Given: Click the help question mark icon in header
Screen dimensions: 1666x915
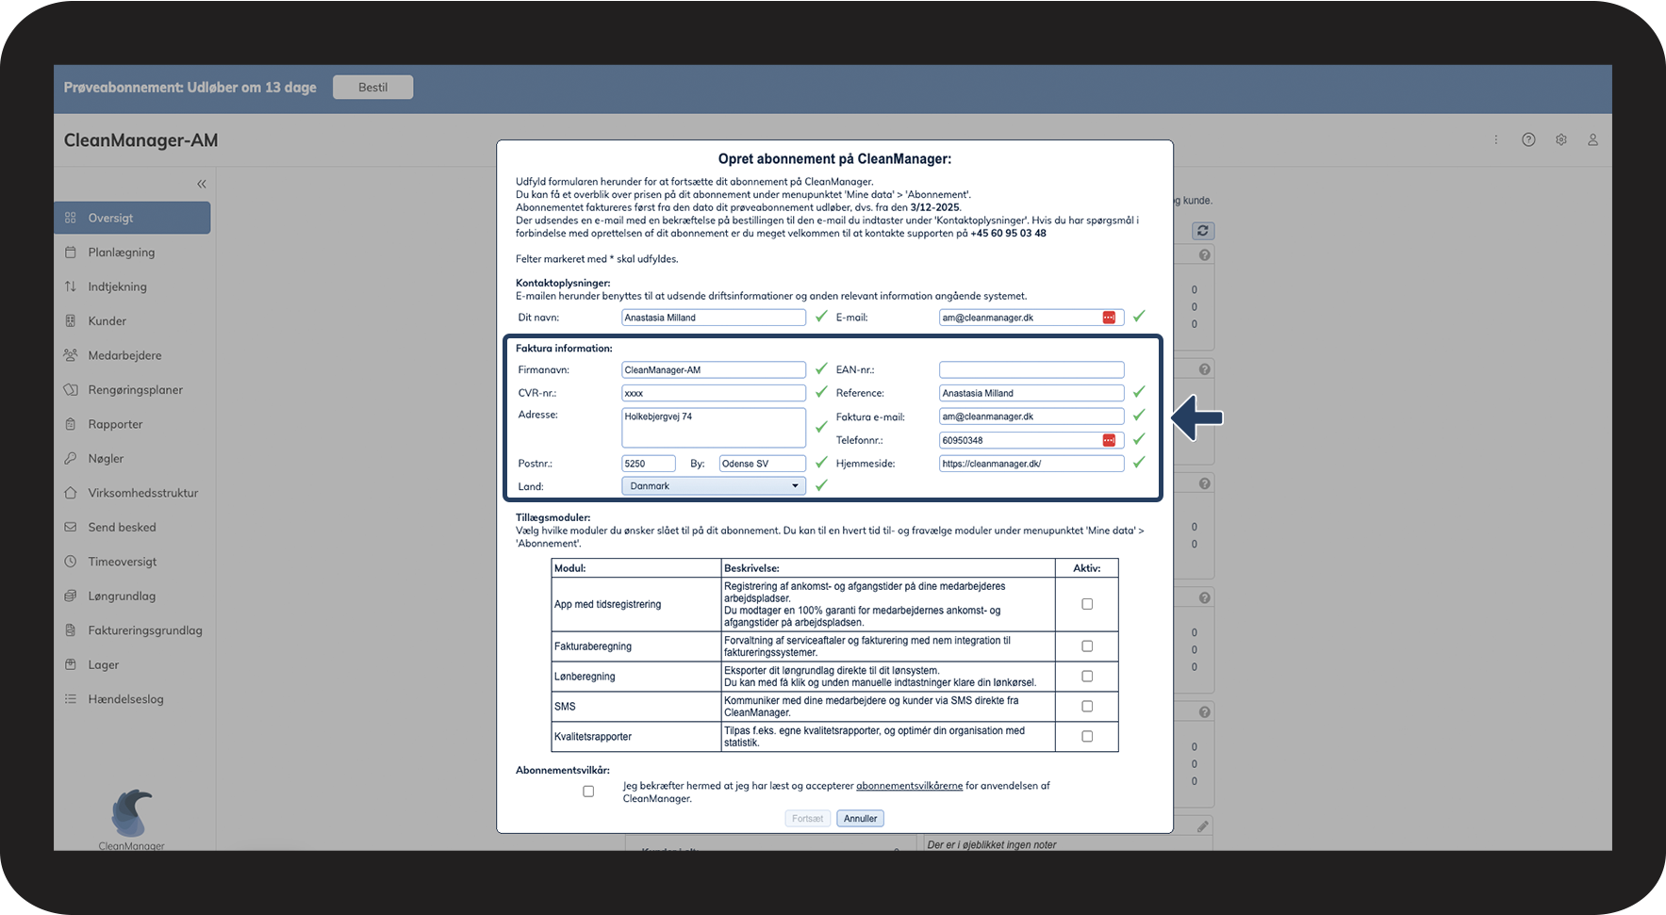Looking at the screenshot, I should click(x=1528, y=139).
